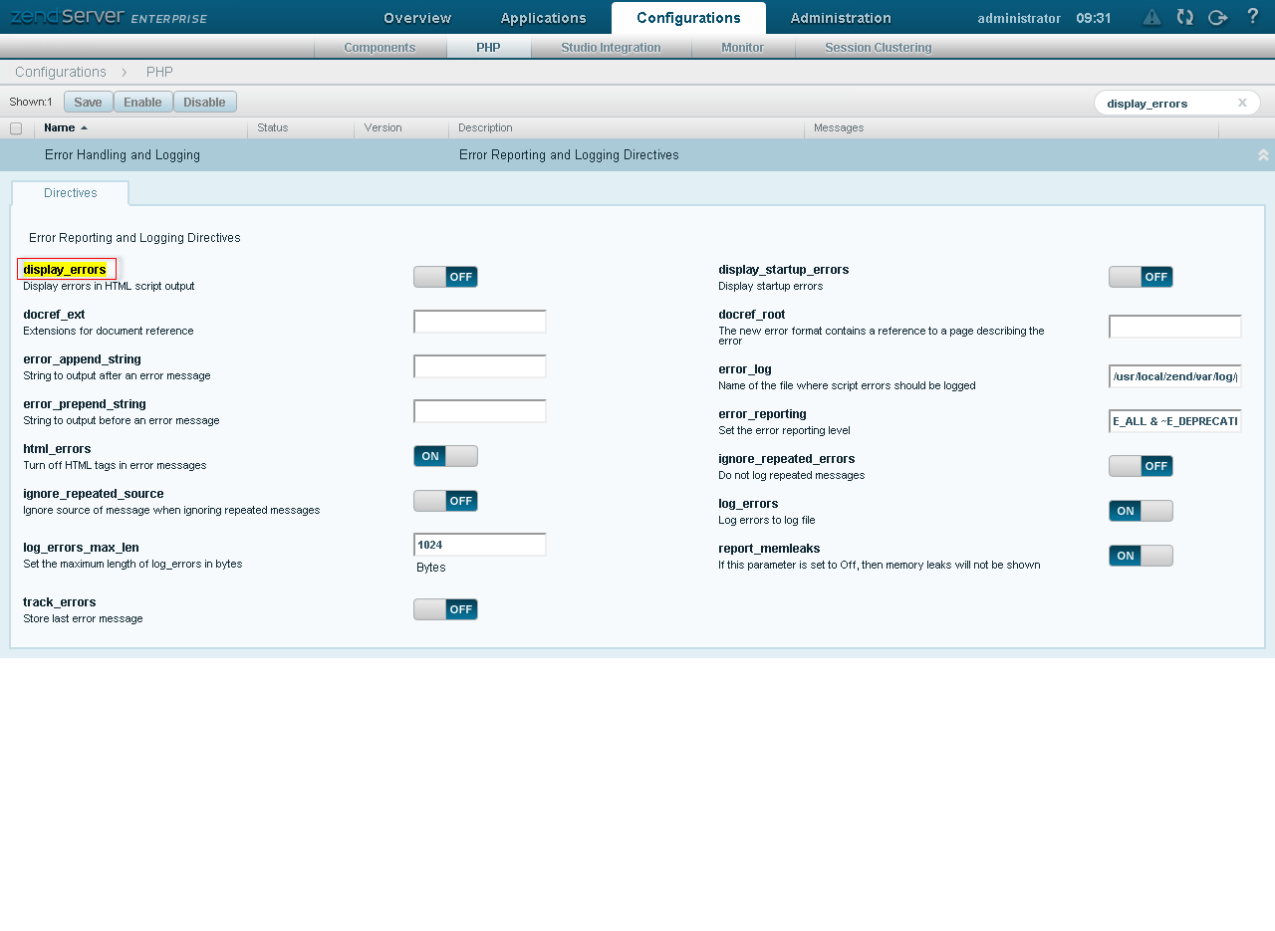Click the Disable button
The height and width of the screenshot is (931, 1275).
tap(204, 103)
